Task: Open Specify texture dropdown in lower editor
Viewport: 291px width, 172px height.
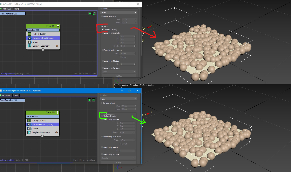Action: [x=118, y=158]
